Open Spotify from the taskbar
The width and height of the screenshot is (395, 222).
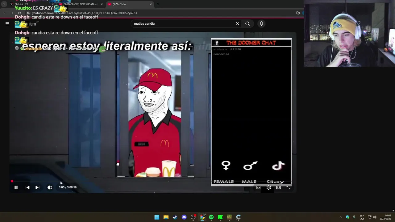pos(211,217)
